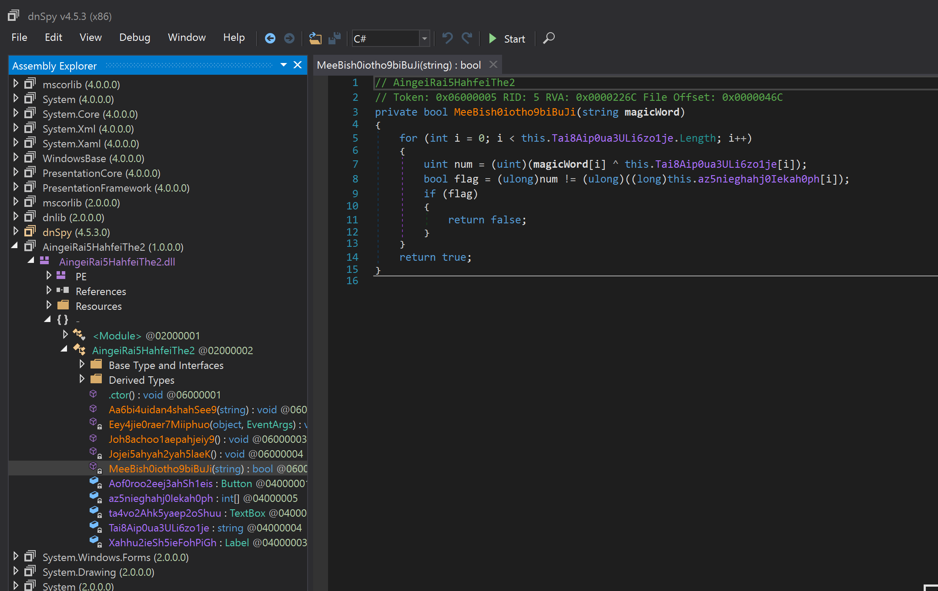Click the Open file toolbar icon
The image size is (938, 591).
point(315,39)
